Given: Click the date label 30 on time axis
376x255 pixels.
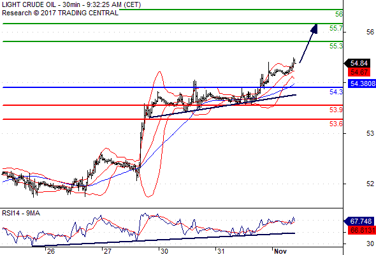Looking at the screenshot, I should 164,251.
